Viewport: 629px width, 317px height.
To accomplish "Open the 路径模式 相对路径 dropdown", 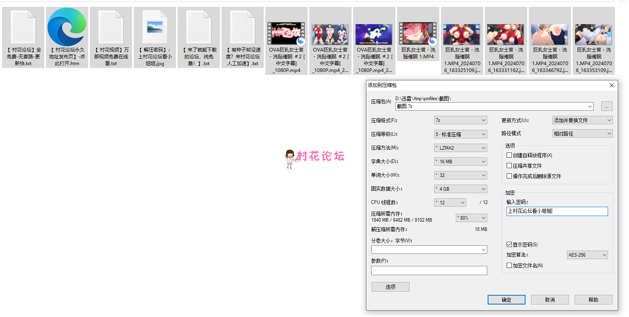I will click(582, 134).
